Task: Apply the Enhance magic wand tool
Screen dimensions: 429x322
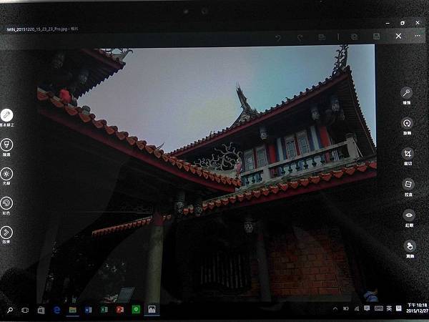Action: point(407,96)
